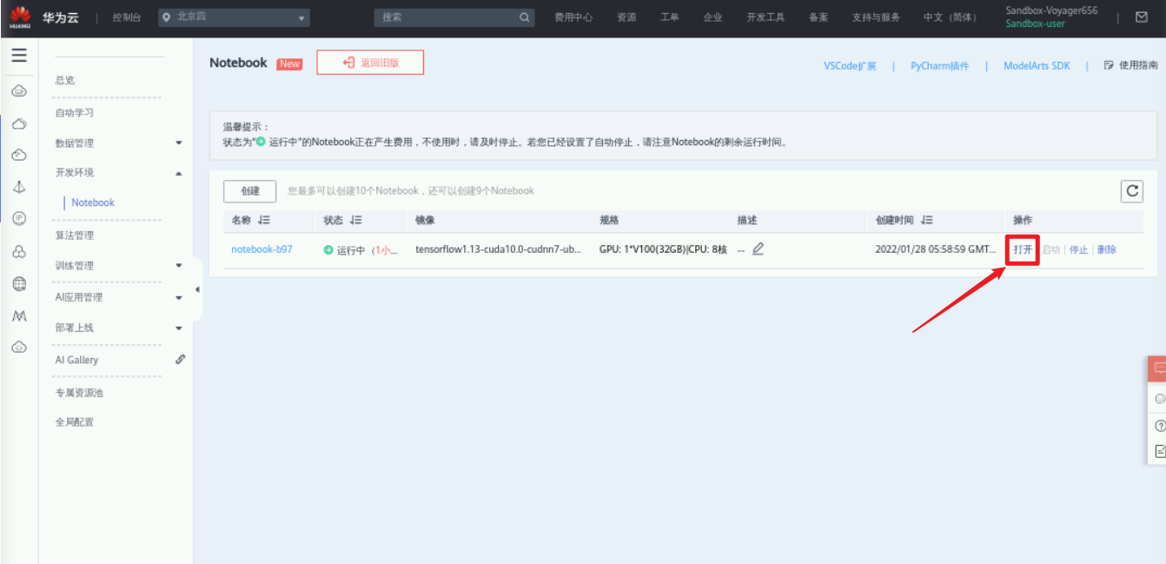This screenshot has width=1166, height=564.
Task: Click the IP sidebar icon
Action: [x=19, y=218]
